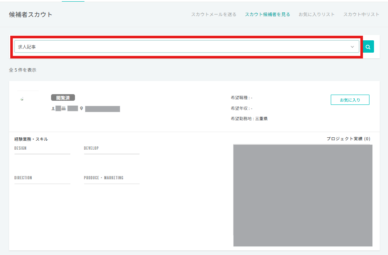Click the 候補者スカウト page heading
This screenshot has height=255, width=388.
click(x=30, y=14)
